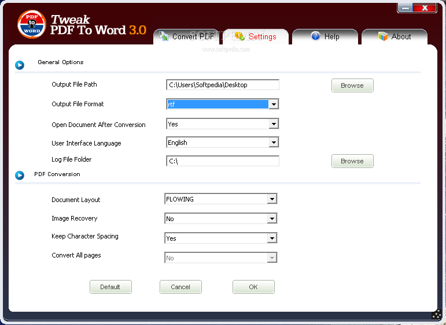This screenshot has width=446, height=325.
Task: Browse for Log File Folder
Action: click(x=352, y=161)
